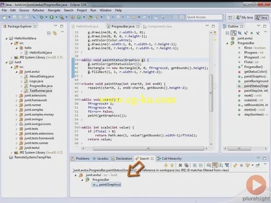The image size is (271, 203).
Task: Click the editor horizontal scrollbar
Action: (148, 149)
